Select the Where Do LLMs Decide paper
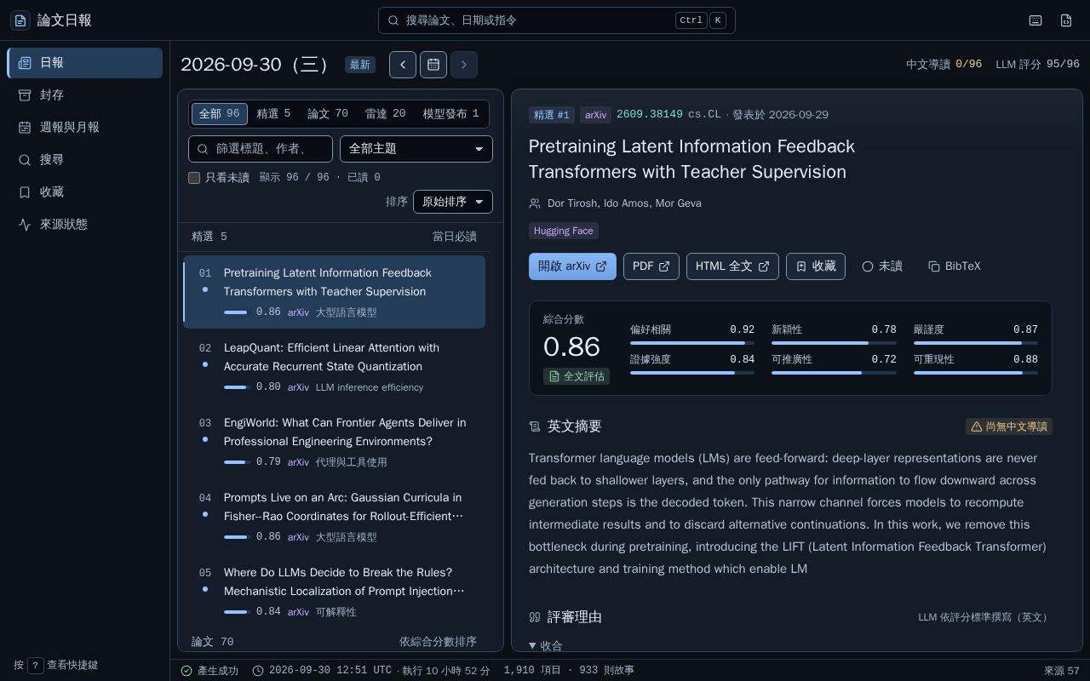This screenshot has width=1090, height=681. [x=335, y=592]
